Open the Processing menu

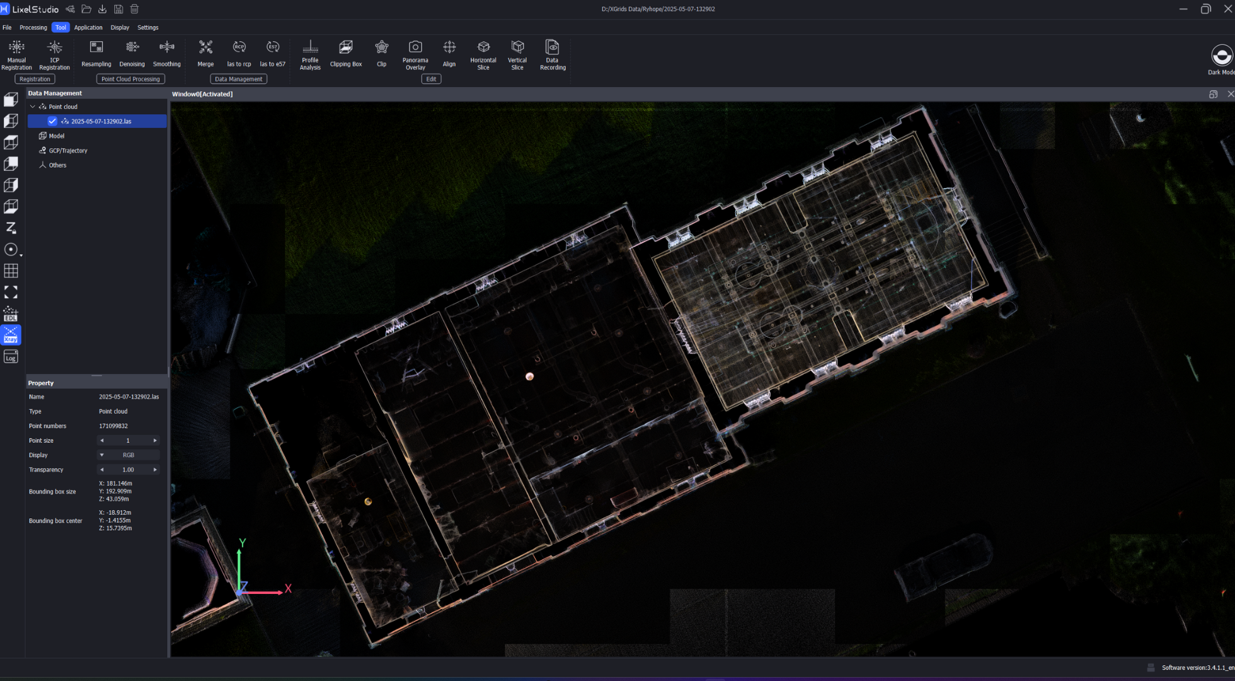33,27
